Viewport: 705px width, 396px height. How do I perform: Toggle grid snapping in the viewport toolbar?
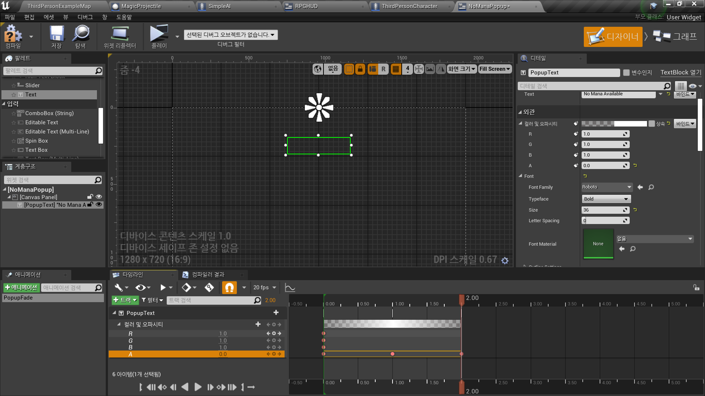[x=396, y=69]
